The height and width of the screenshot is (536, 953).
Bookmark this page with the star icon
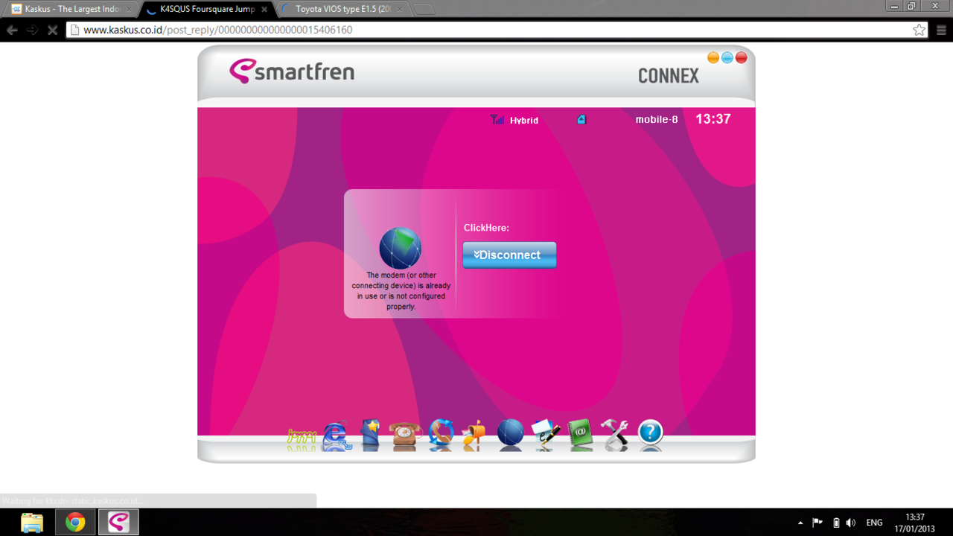coord(919,30)
